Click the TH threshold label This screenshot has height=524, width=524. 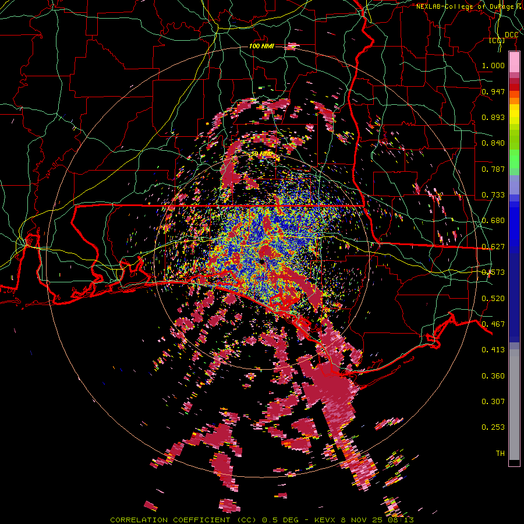tap(500, 453)
